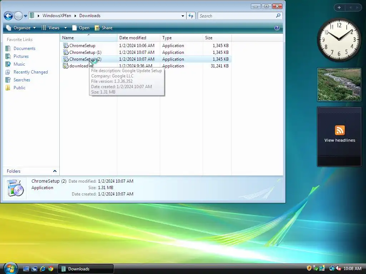Open the address bar history dropdown
The height and width of the screenshot is (274, 366).
click(x=183, y=16)
